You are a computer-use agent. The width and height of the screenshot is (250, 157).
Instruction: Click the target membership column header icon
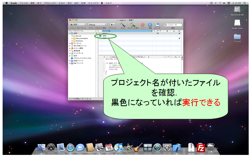[x=179, y=31]
